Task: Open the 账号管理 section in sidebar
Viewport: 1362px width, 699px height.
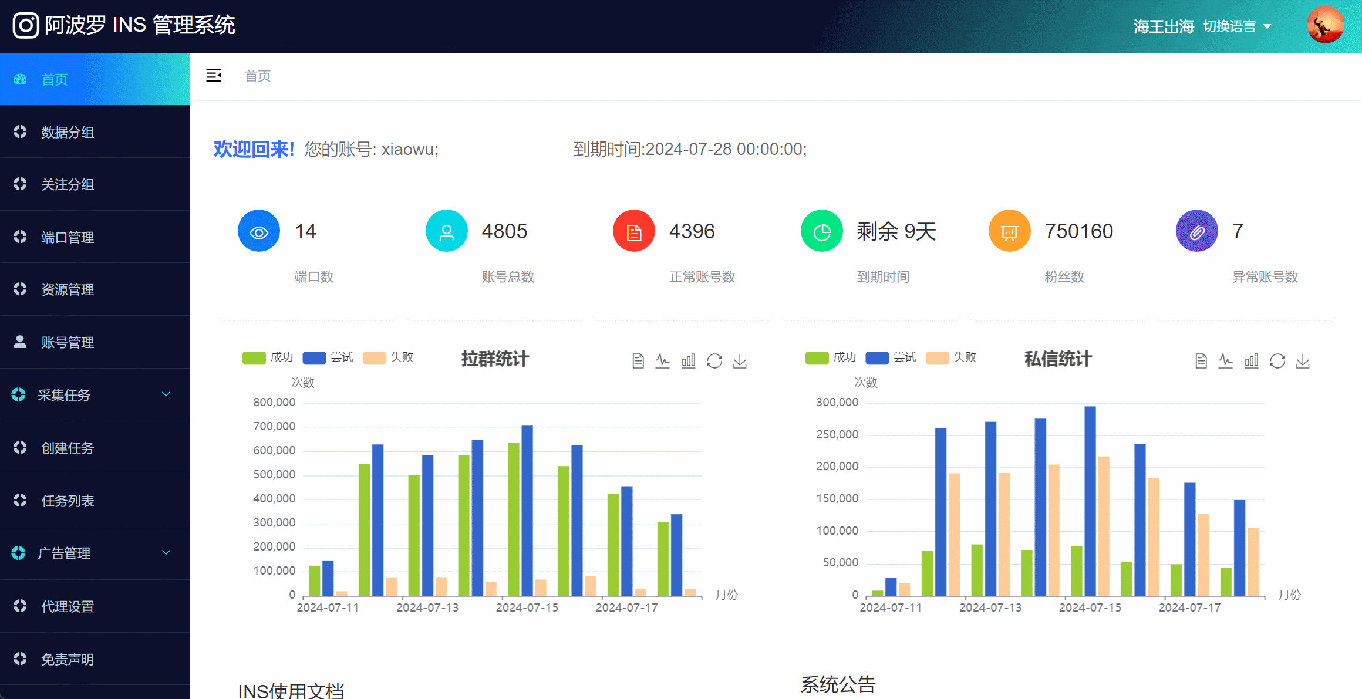Action: pos(67,342)
